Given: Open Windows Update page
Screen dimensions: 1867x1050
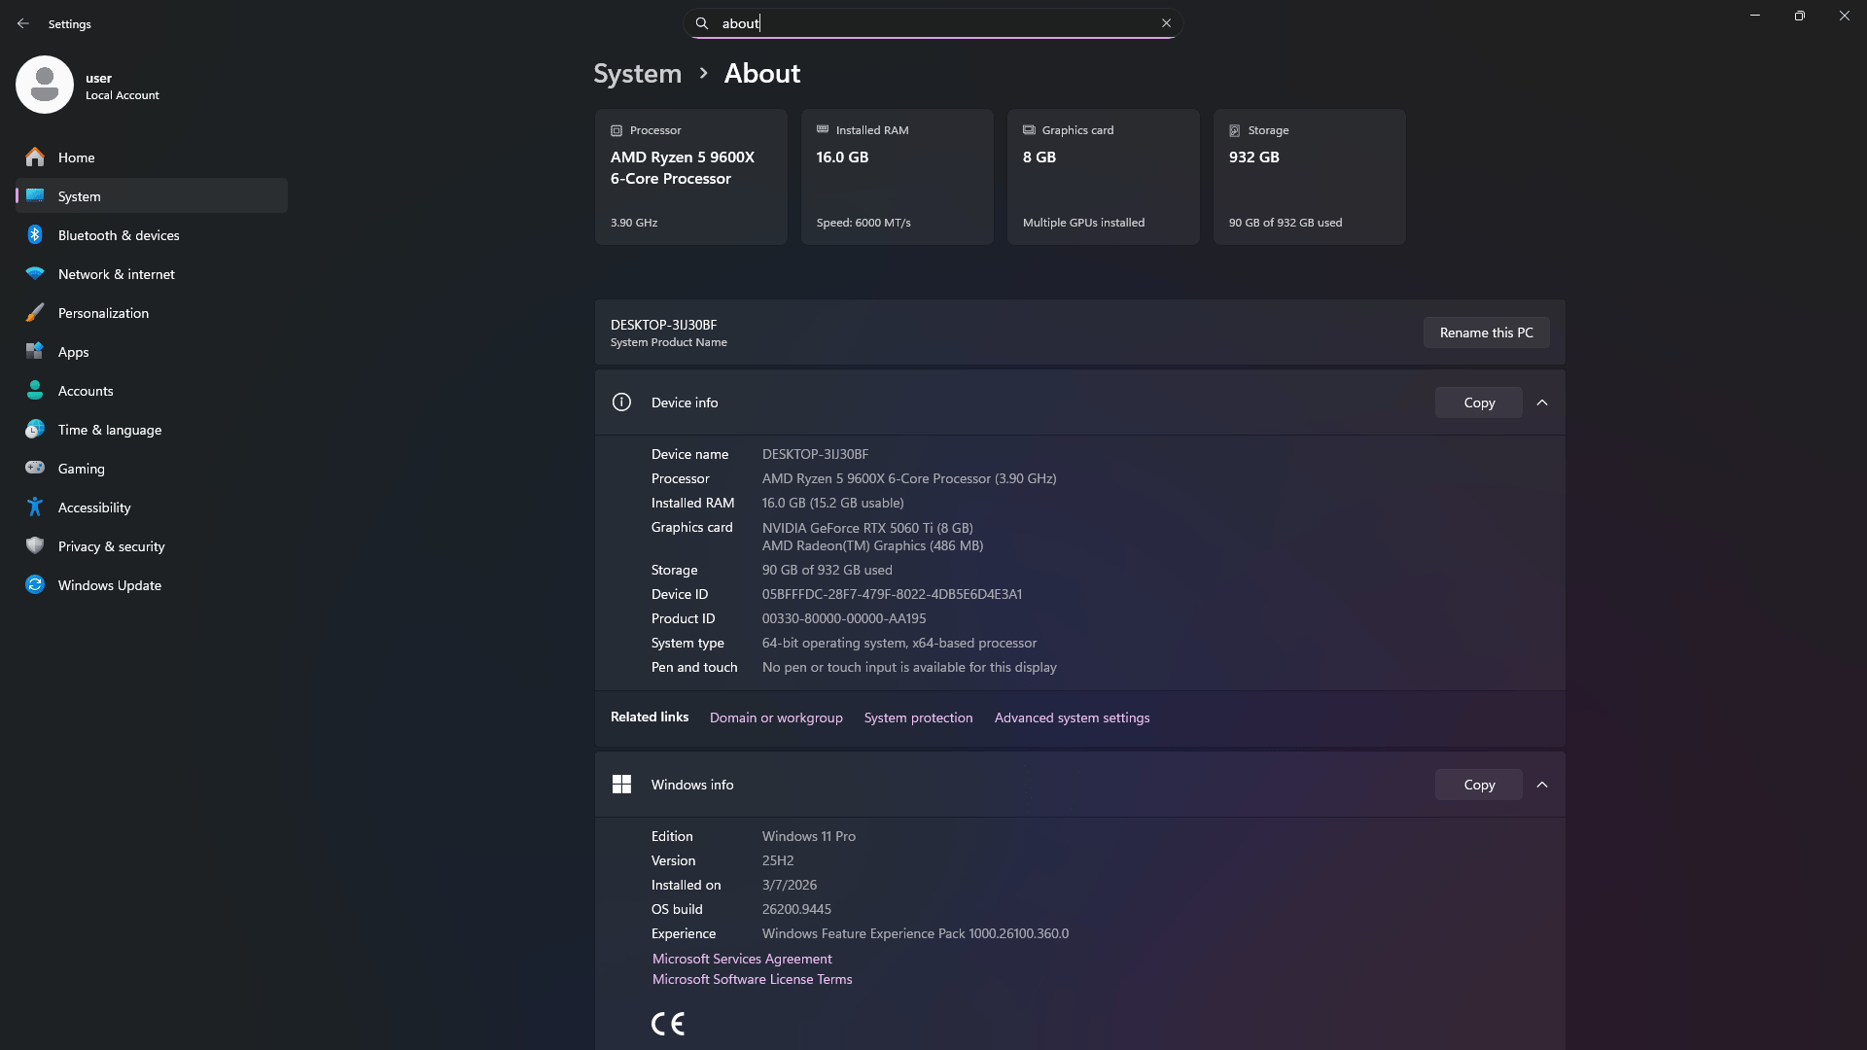Looking at the screenshot, I should 152,584.
